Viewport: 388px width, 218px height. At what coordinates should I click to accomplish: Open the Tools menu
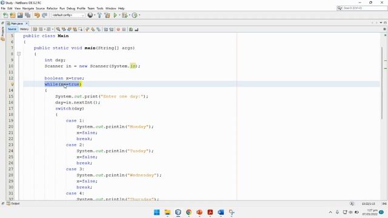click(99, 8)
